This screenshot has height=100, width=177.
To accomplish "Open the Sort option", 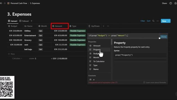I will click(149, 21).
